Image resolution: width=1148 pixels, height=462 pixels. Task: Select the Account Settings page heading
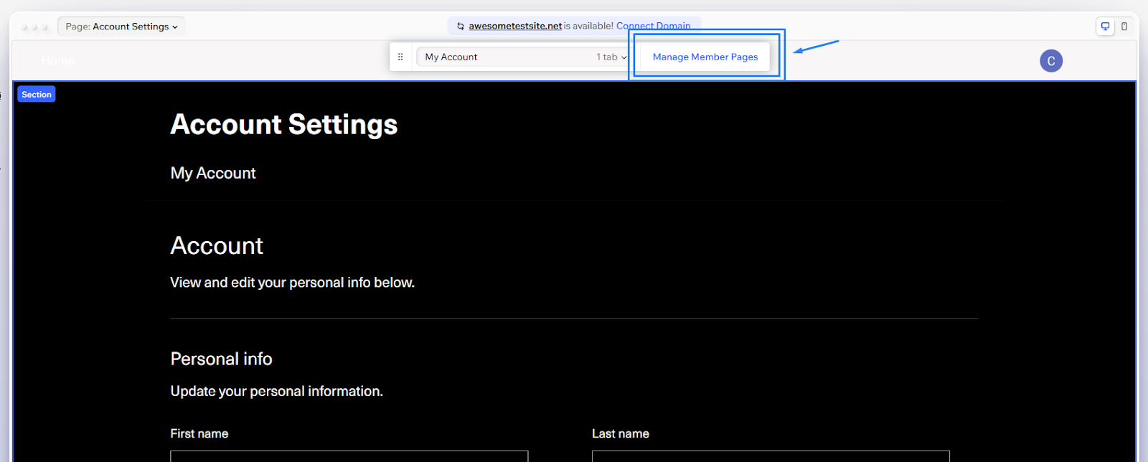[x=283, y=125]
